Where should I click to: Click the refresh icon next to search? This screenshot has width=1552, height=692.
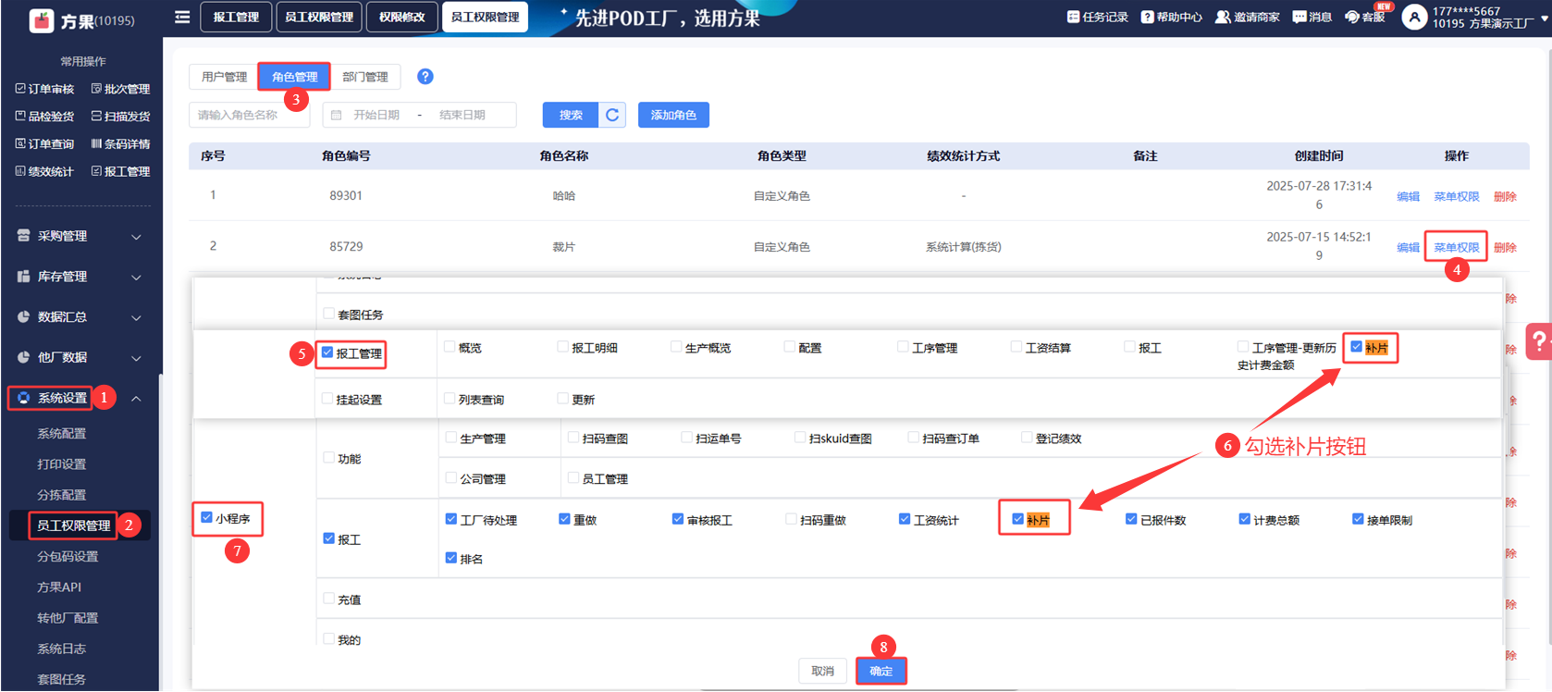pos(612,115)
